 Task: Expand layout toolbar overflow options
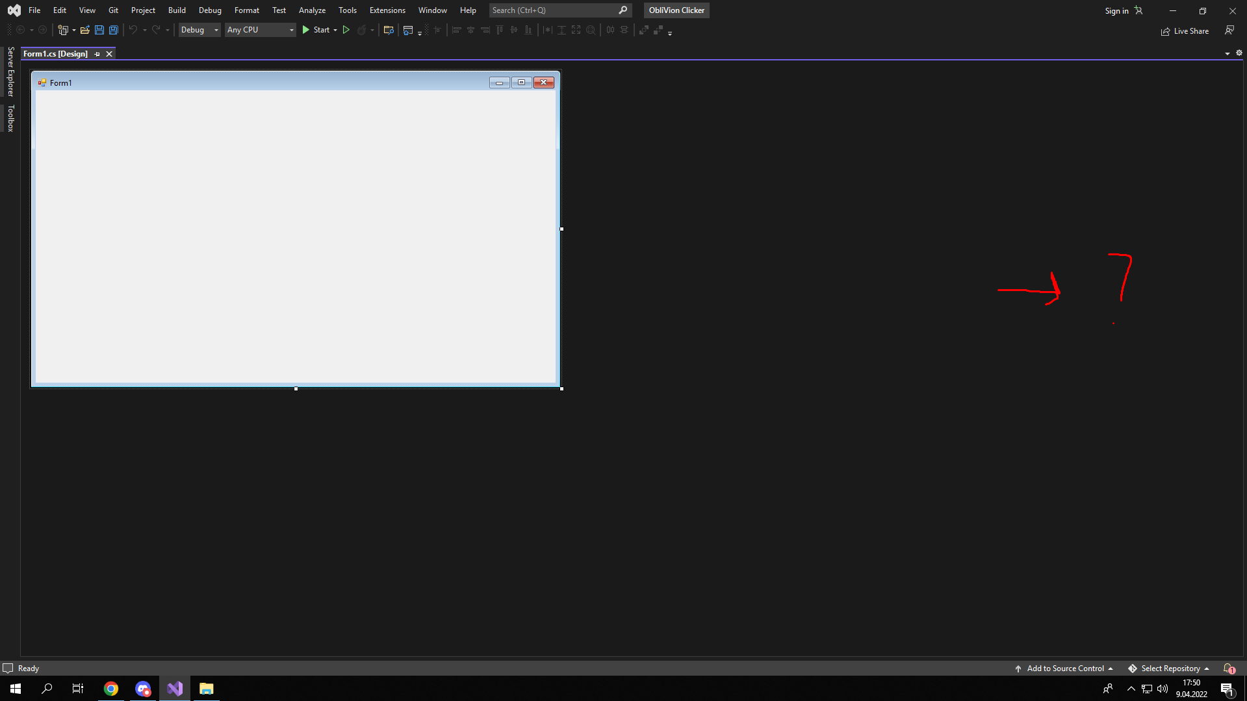670,32
